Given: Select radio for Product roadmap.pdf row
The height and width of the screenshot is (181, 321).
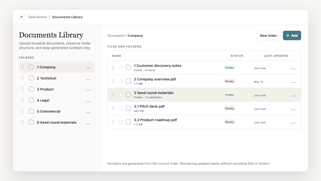Looking at the screenshot, I should (121, 122).
